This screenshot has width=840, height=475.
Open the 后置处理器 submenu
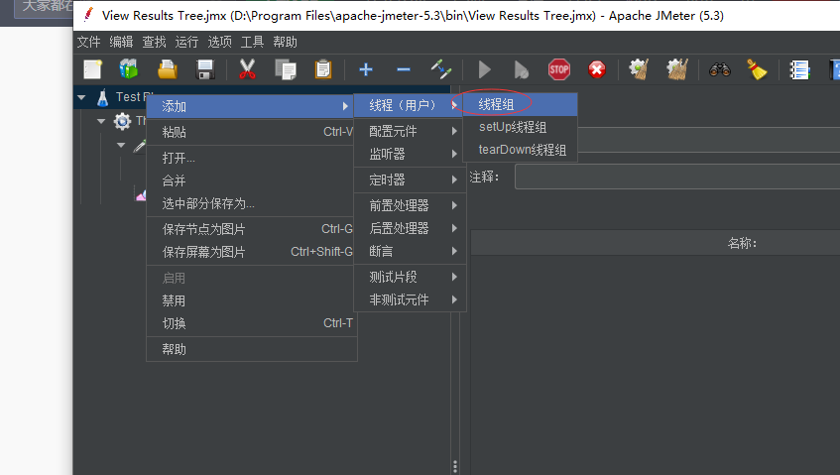point(410,228)
